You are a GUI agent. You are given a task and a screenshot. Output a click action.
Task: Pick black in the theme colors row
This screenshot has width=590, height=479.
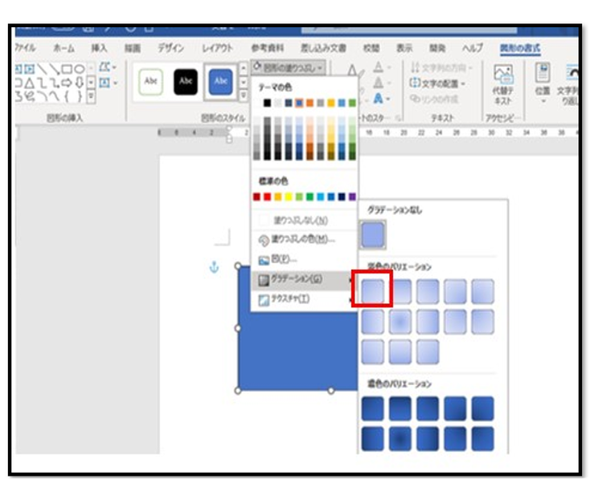point(267,103)
